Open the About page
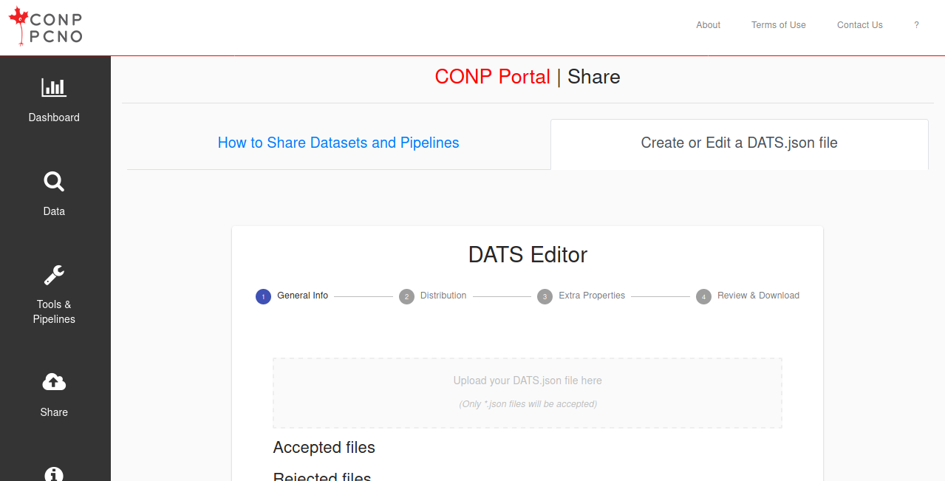Image resolution: width=945 pixels, height=481 pixels. [707, 25]
